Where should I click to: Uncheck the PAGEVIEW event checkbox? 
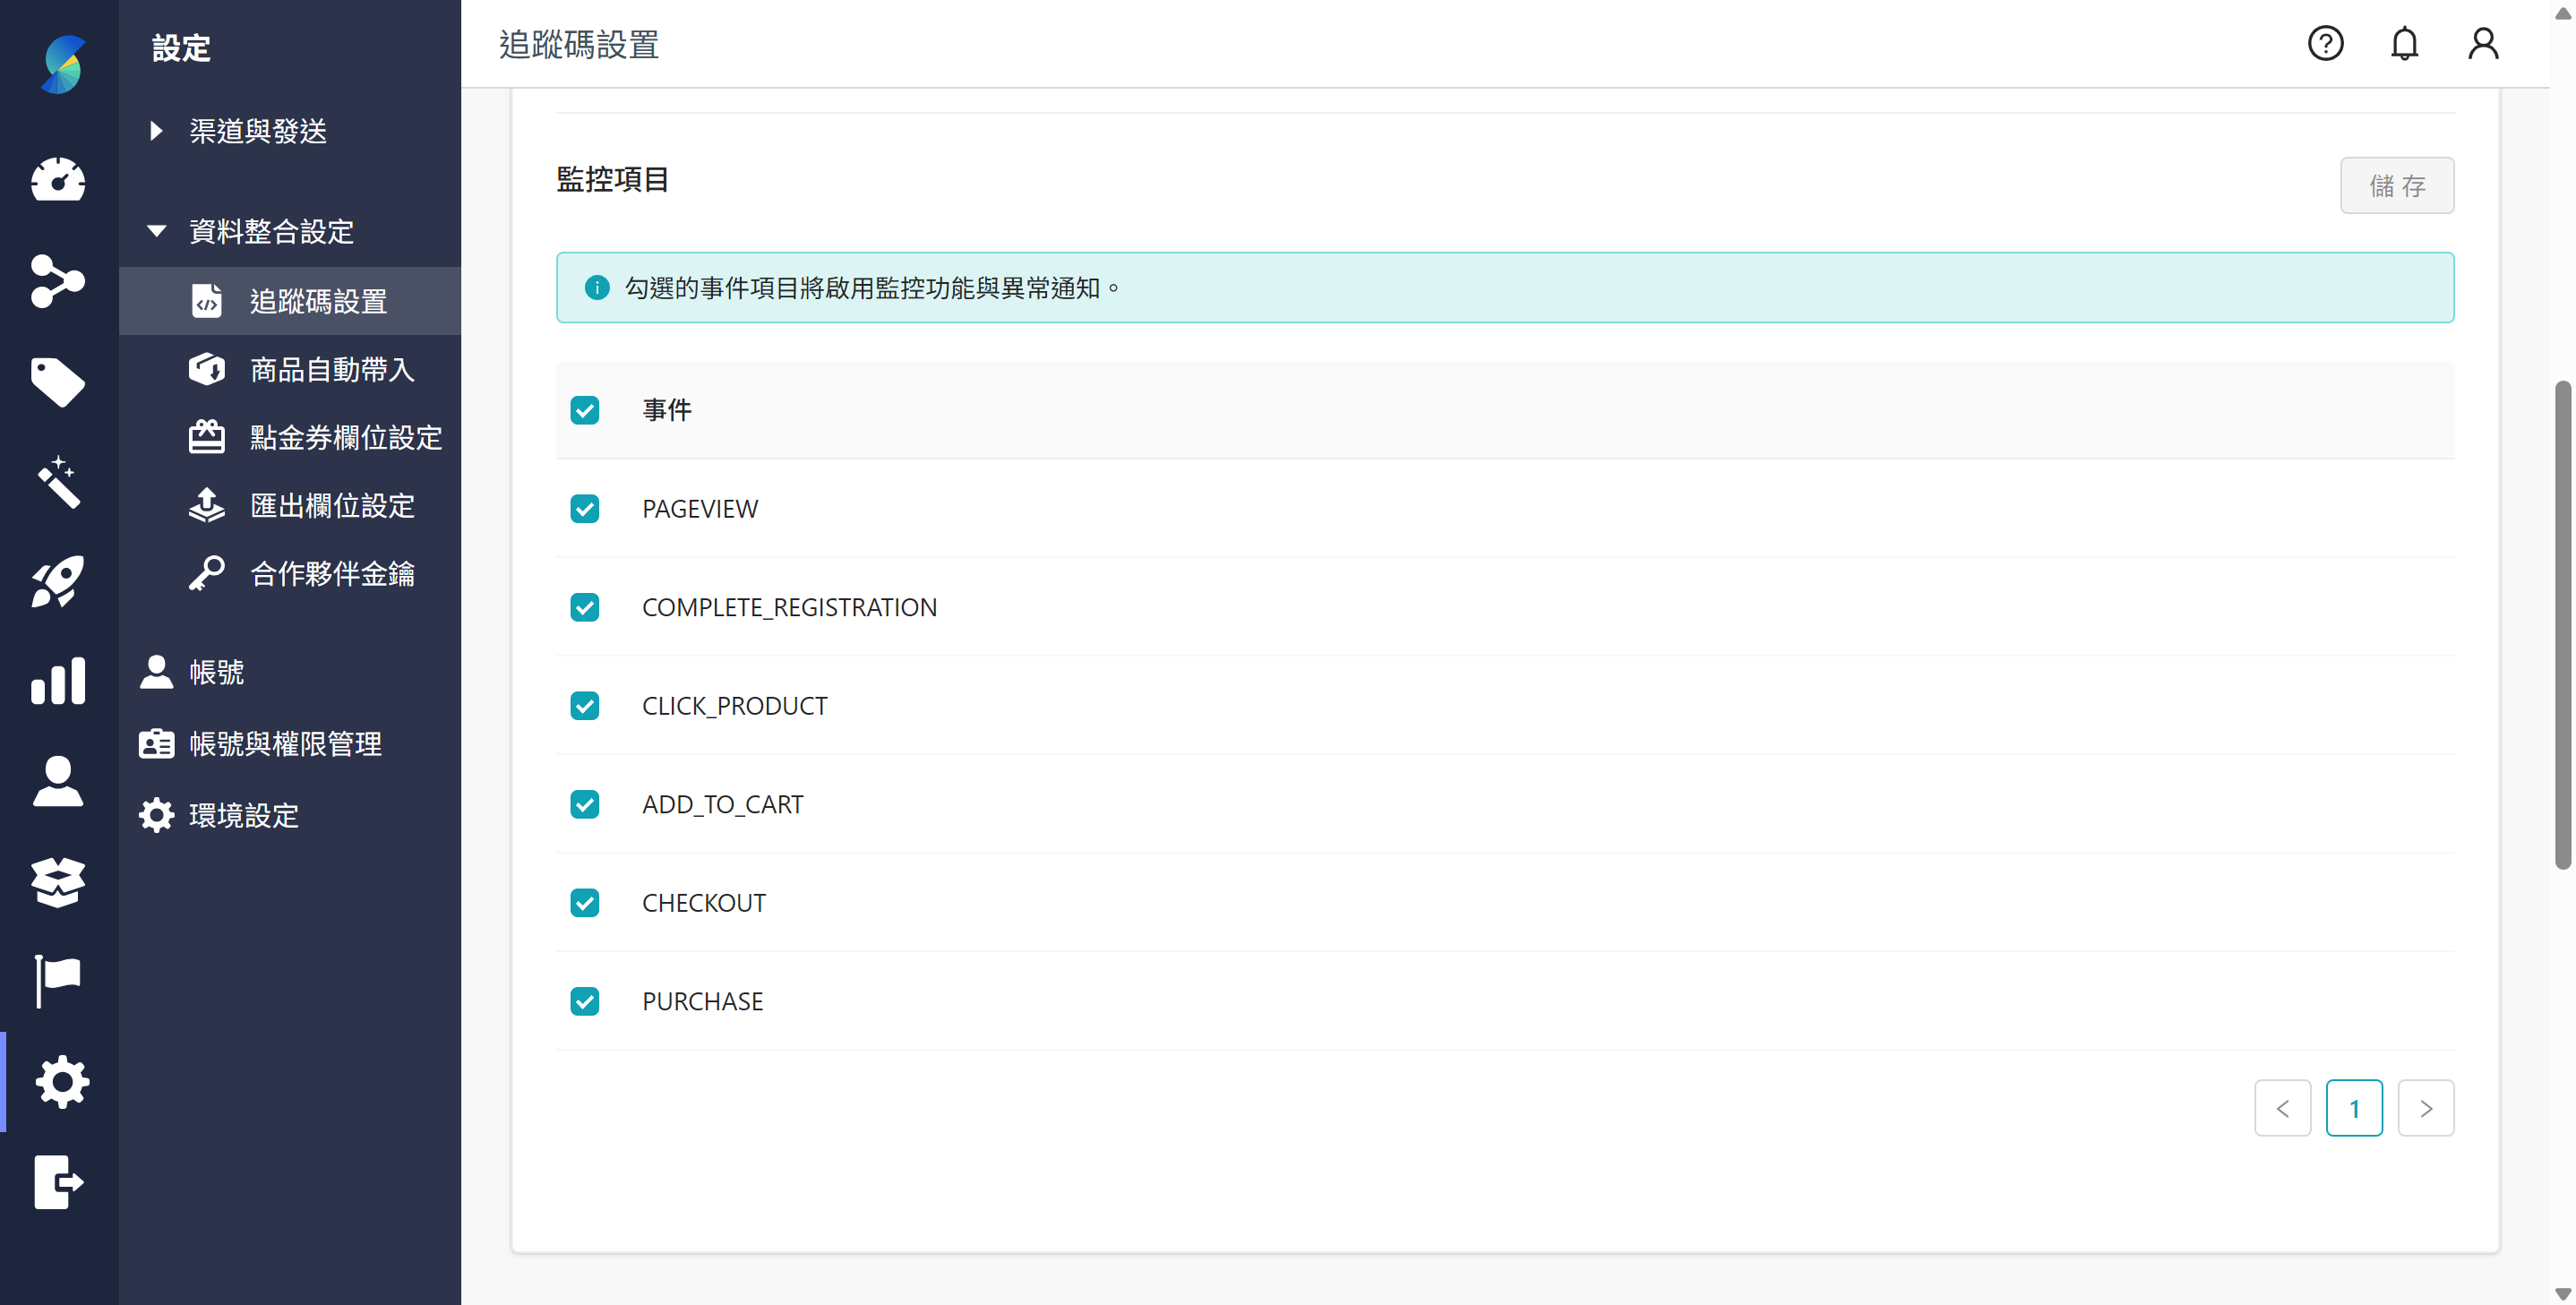pos(585,509)
